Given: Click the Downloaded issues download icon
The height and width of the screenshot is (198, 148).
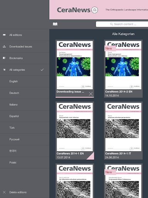Looking at the screenshot, I should (4, 46).
